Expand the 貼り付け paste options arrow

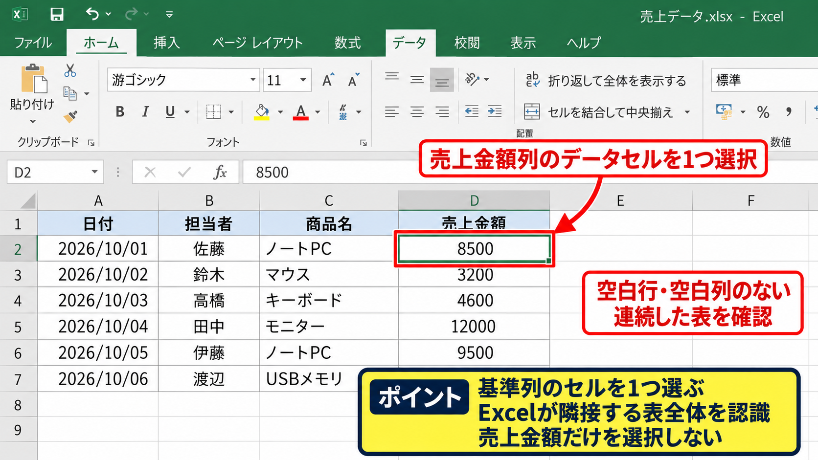33,122
